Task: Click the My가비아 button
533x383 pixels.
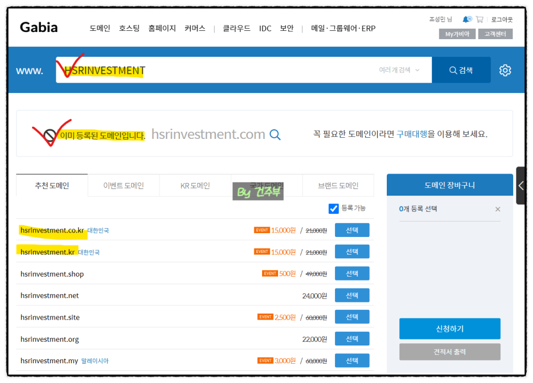Action: point(457,34)
